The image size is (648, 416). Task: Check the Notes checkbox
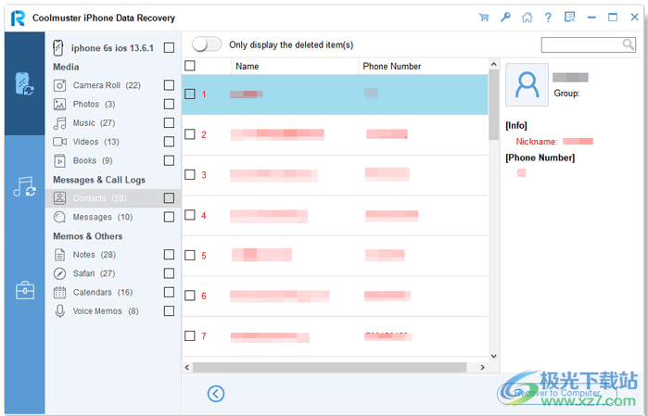coord(169,255)
